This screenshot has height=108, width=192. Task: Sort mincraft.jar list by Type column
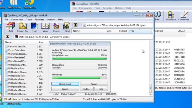coord(139,31)
